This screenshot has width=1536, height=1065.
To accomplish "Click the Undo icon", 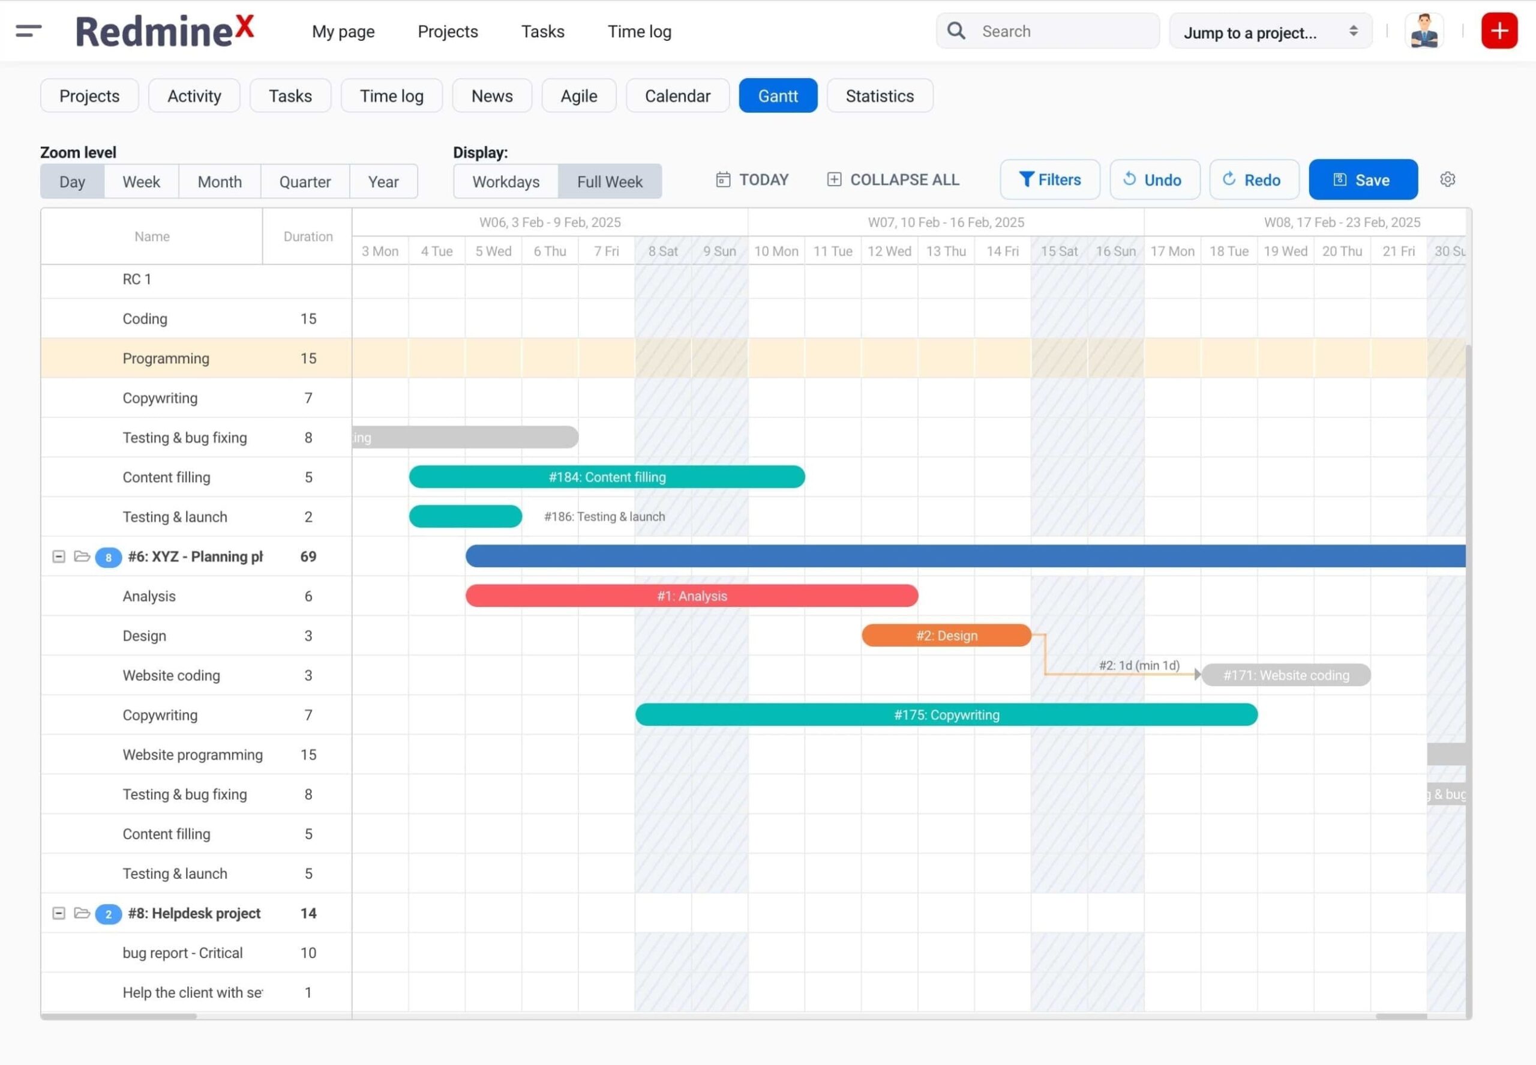I will point(1129,179).
